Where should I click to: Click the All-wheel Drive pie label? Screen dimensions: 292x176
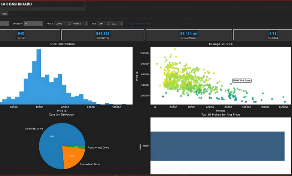tap(34, 129)
